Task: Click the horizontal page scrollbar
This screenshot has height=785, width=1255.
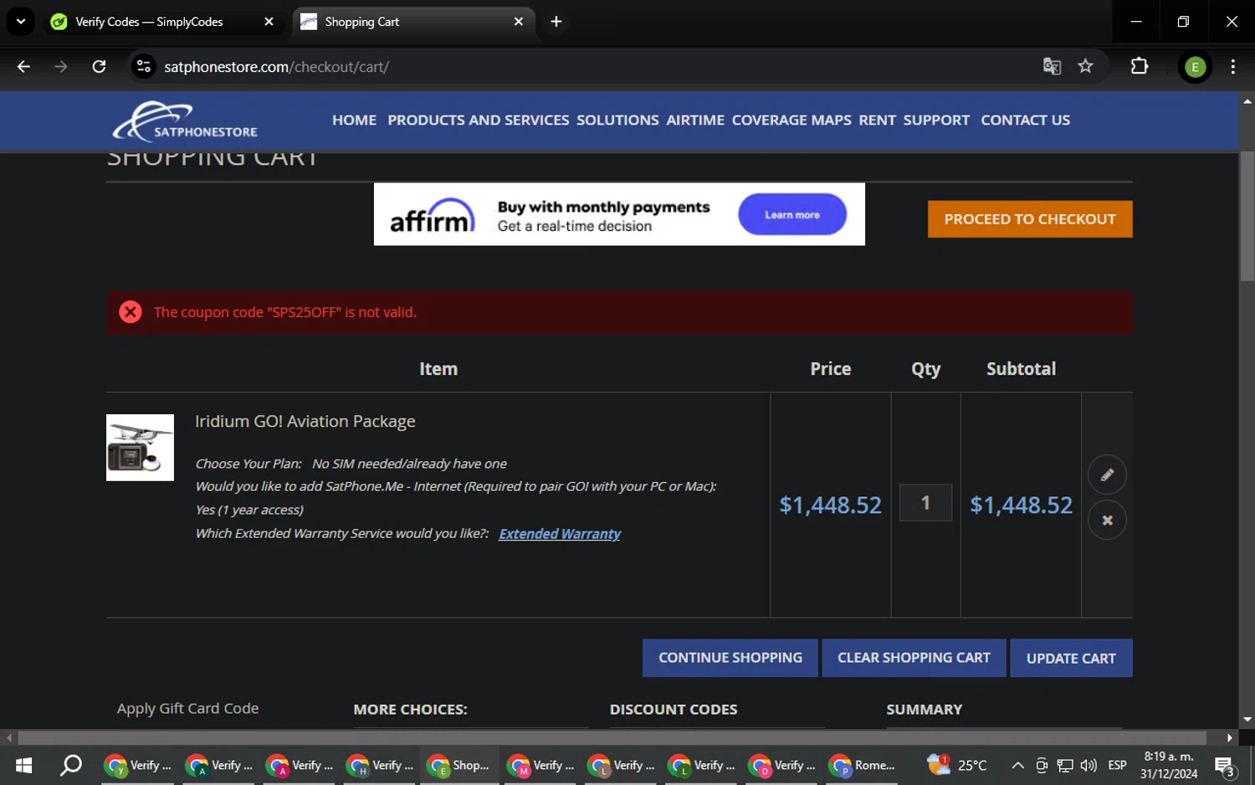Action: point(612,737)
